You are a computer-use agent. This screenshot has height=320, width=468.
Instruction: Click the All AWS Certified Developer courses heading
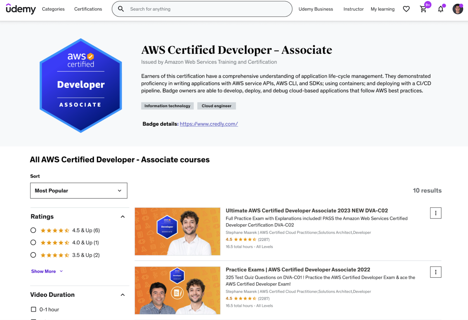[x=120, y=160]
